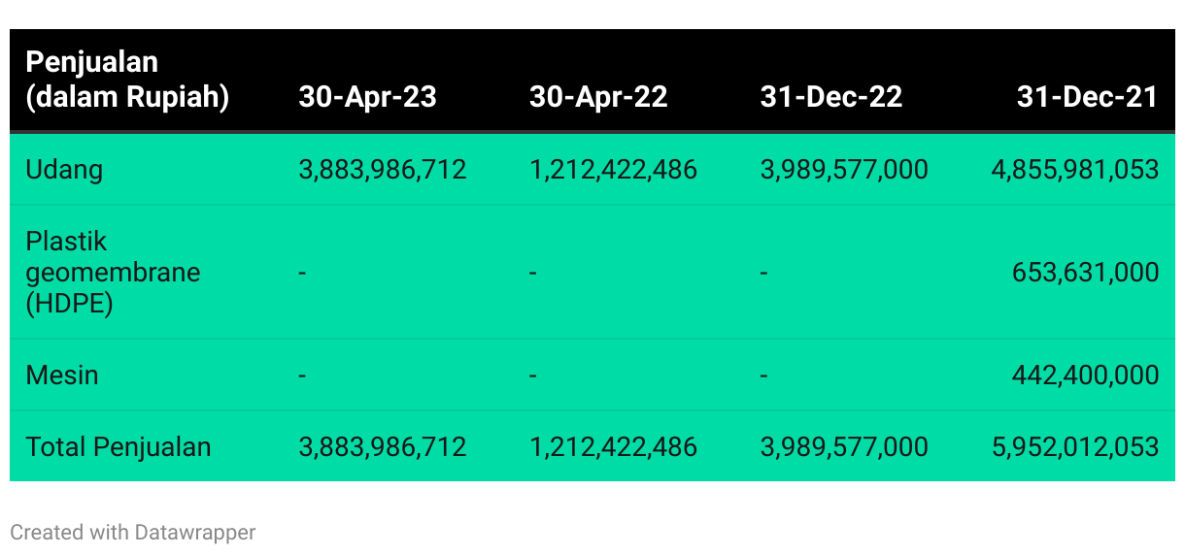Click Udang value 3,989,577,000 for 31-Dec-22

pos(844,170)
